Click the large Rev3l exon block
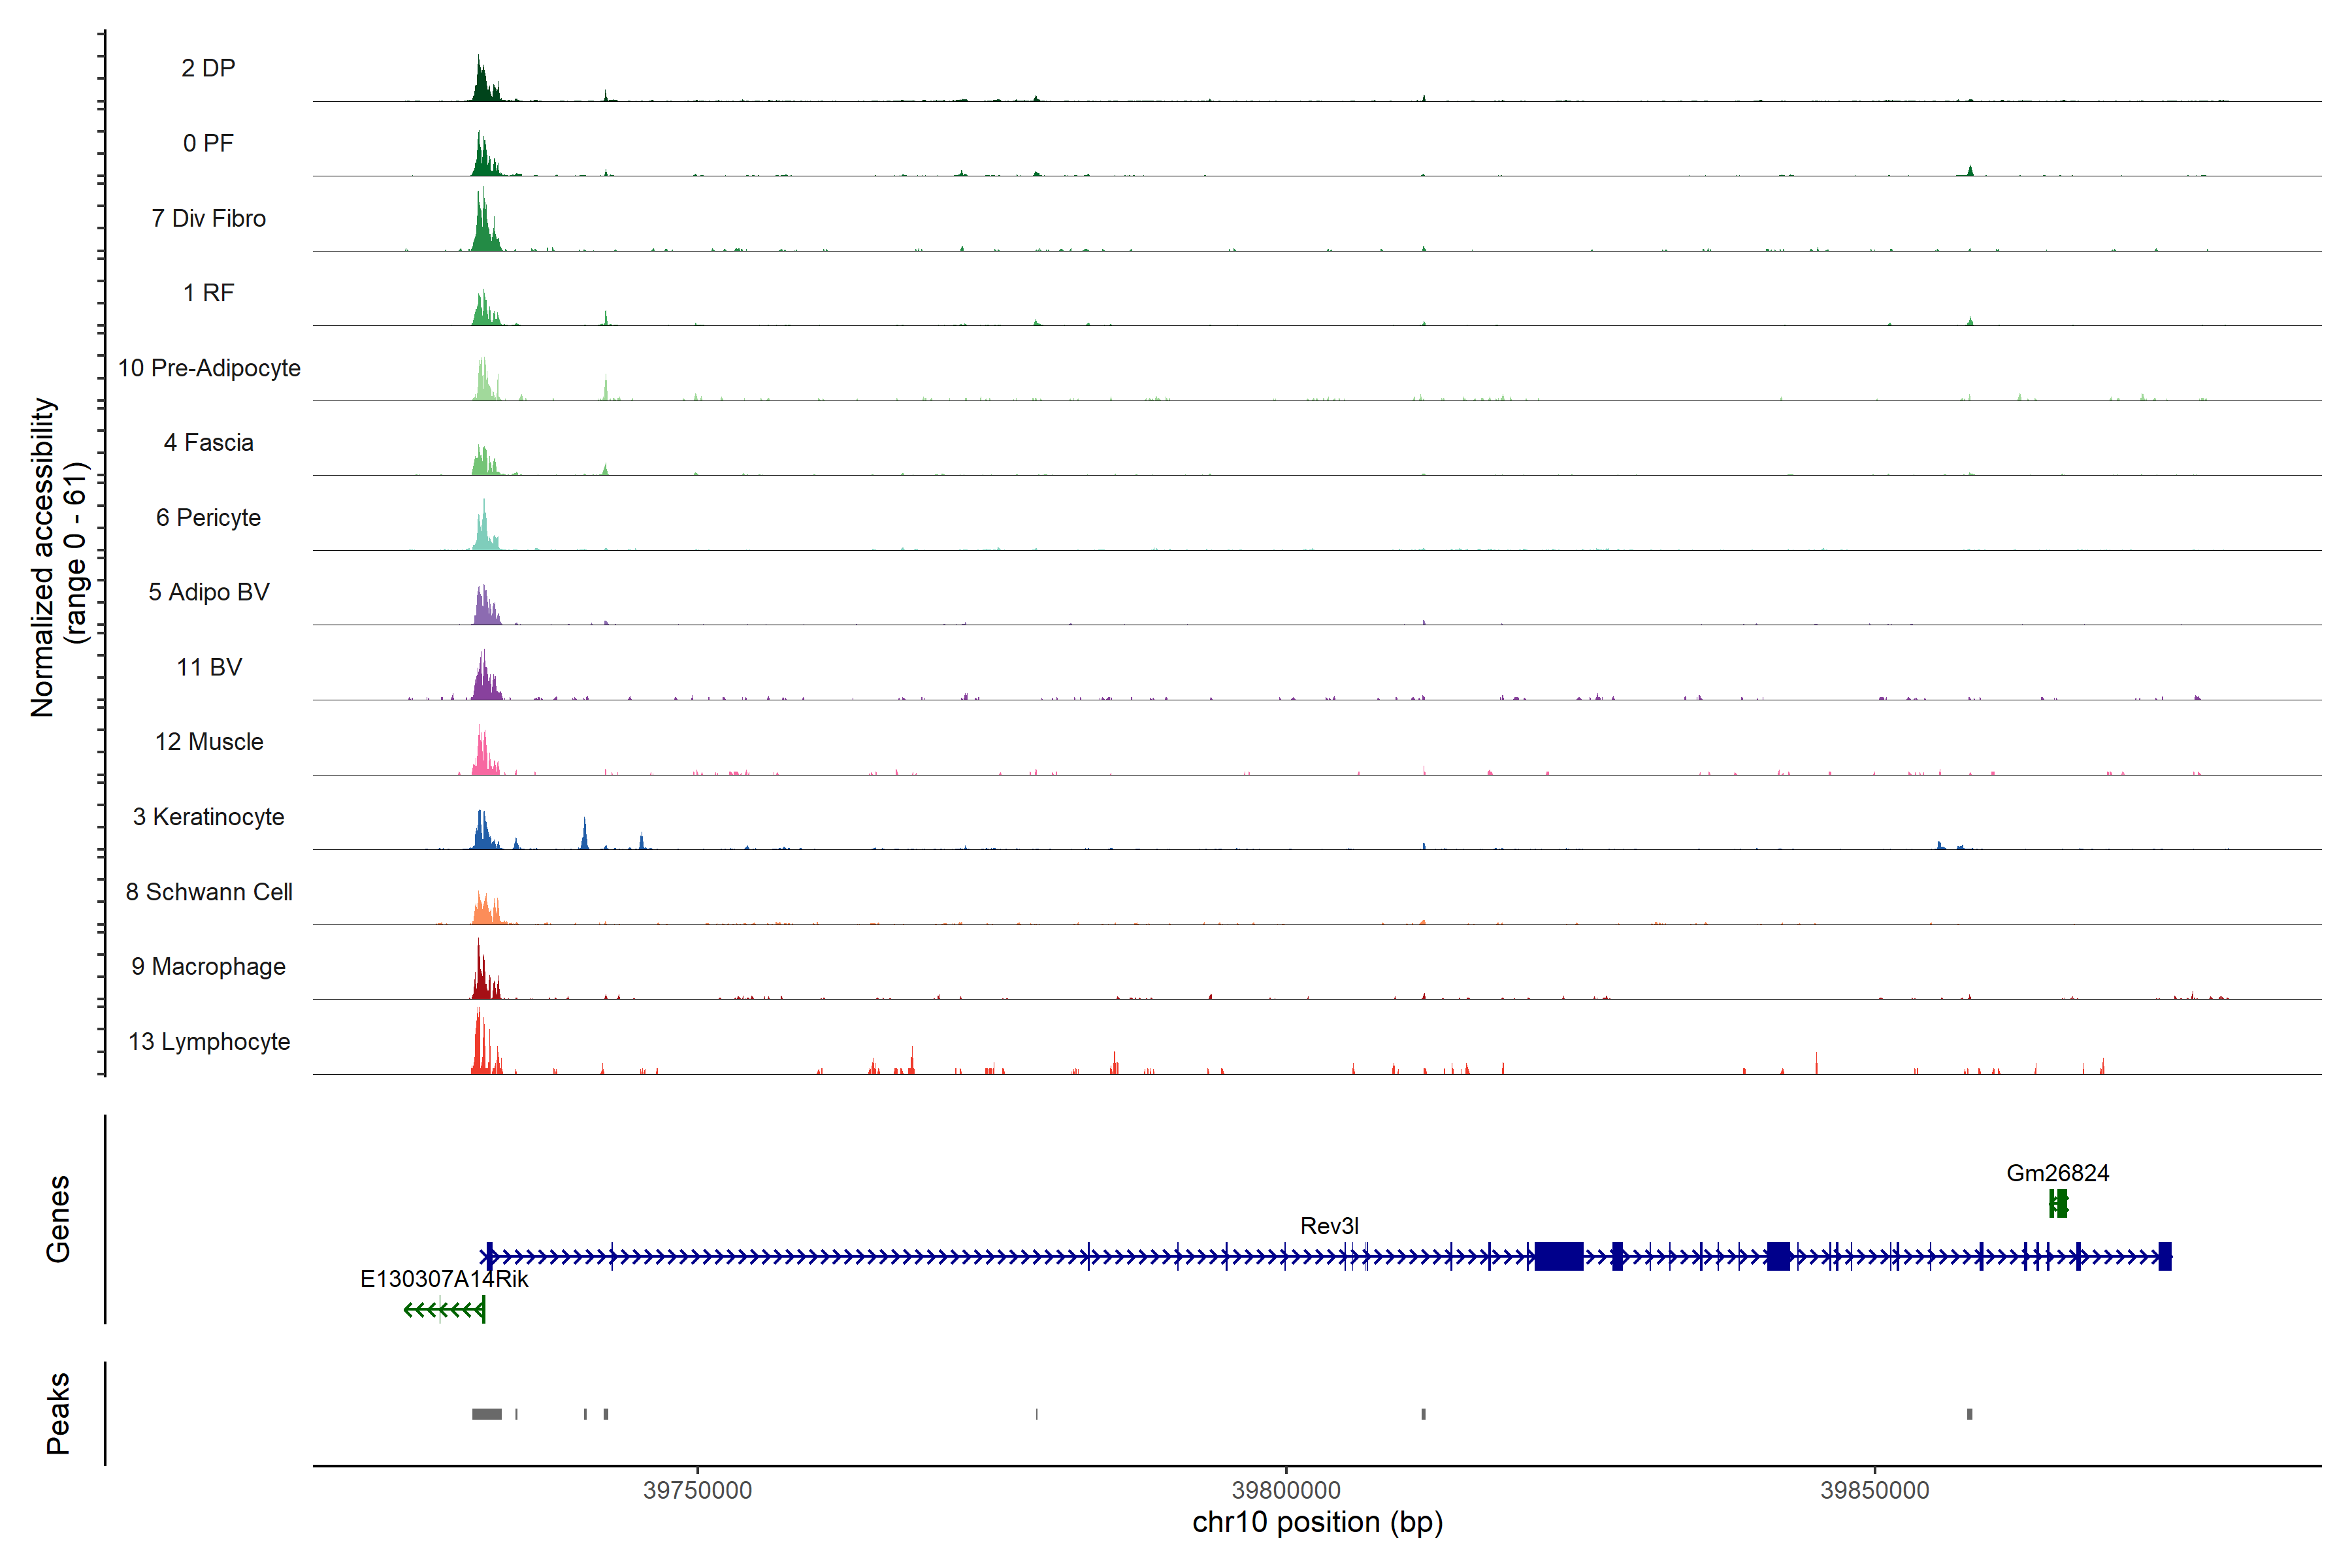This screenshot has height=1568, width=2352. (x=1558, y=1256)
